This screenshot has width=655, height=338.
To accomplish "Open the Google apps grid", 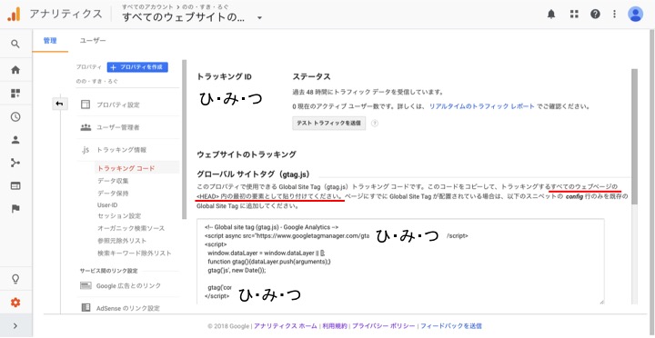I will click(x=574, y=15).
